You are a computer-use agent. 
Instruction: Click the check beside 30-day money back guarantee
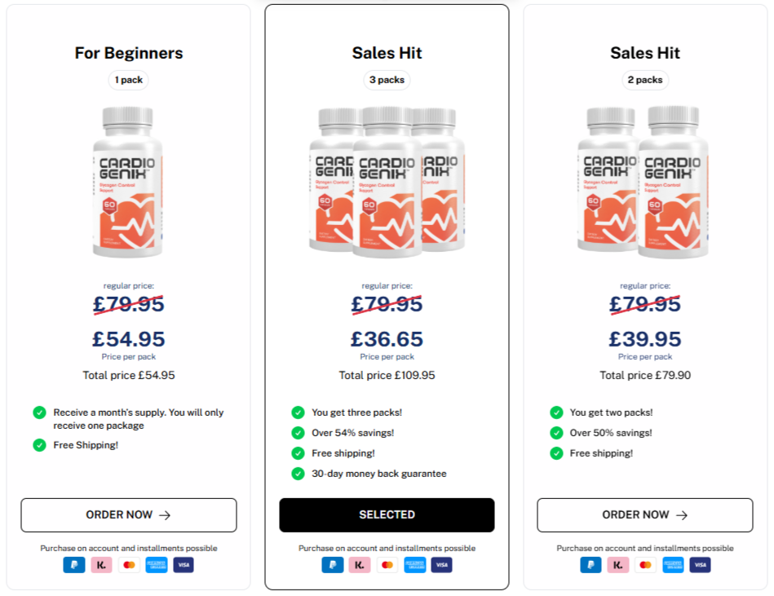(x=299, y=474)
